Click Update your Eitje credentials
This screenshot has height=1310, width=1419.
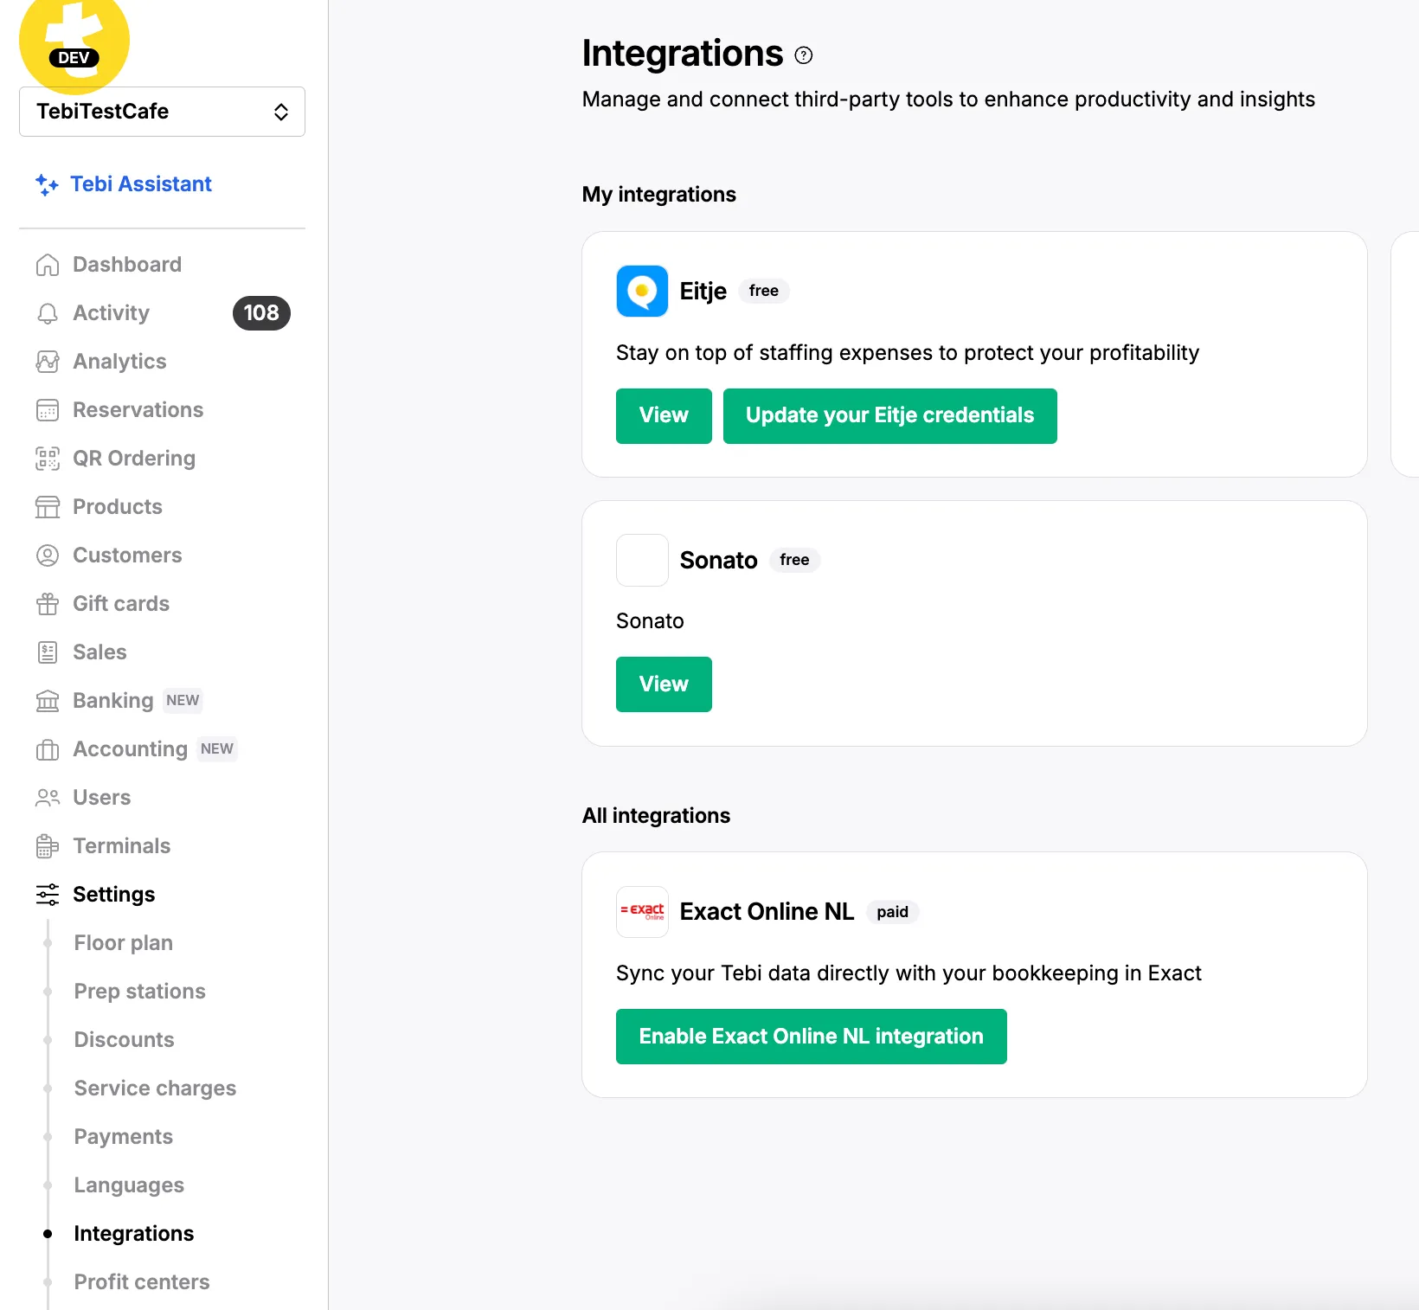[889, 416]
